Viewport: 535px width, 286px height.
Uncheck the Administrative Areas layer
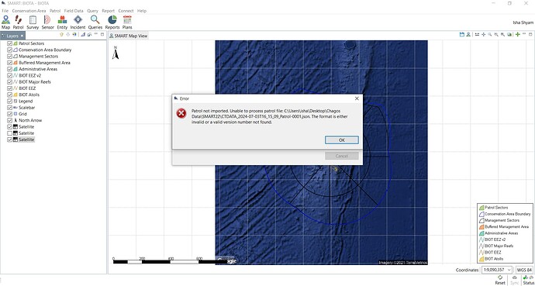pyautogui.click(x=9, y=69)
